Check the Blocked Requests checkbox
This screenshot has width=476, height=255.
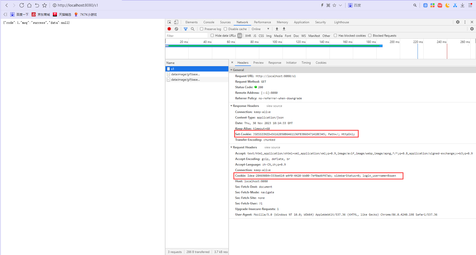(370, 36)
